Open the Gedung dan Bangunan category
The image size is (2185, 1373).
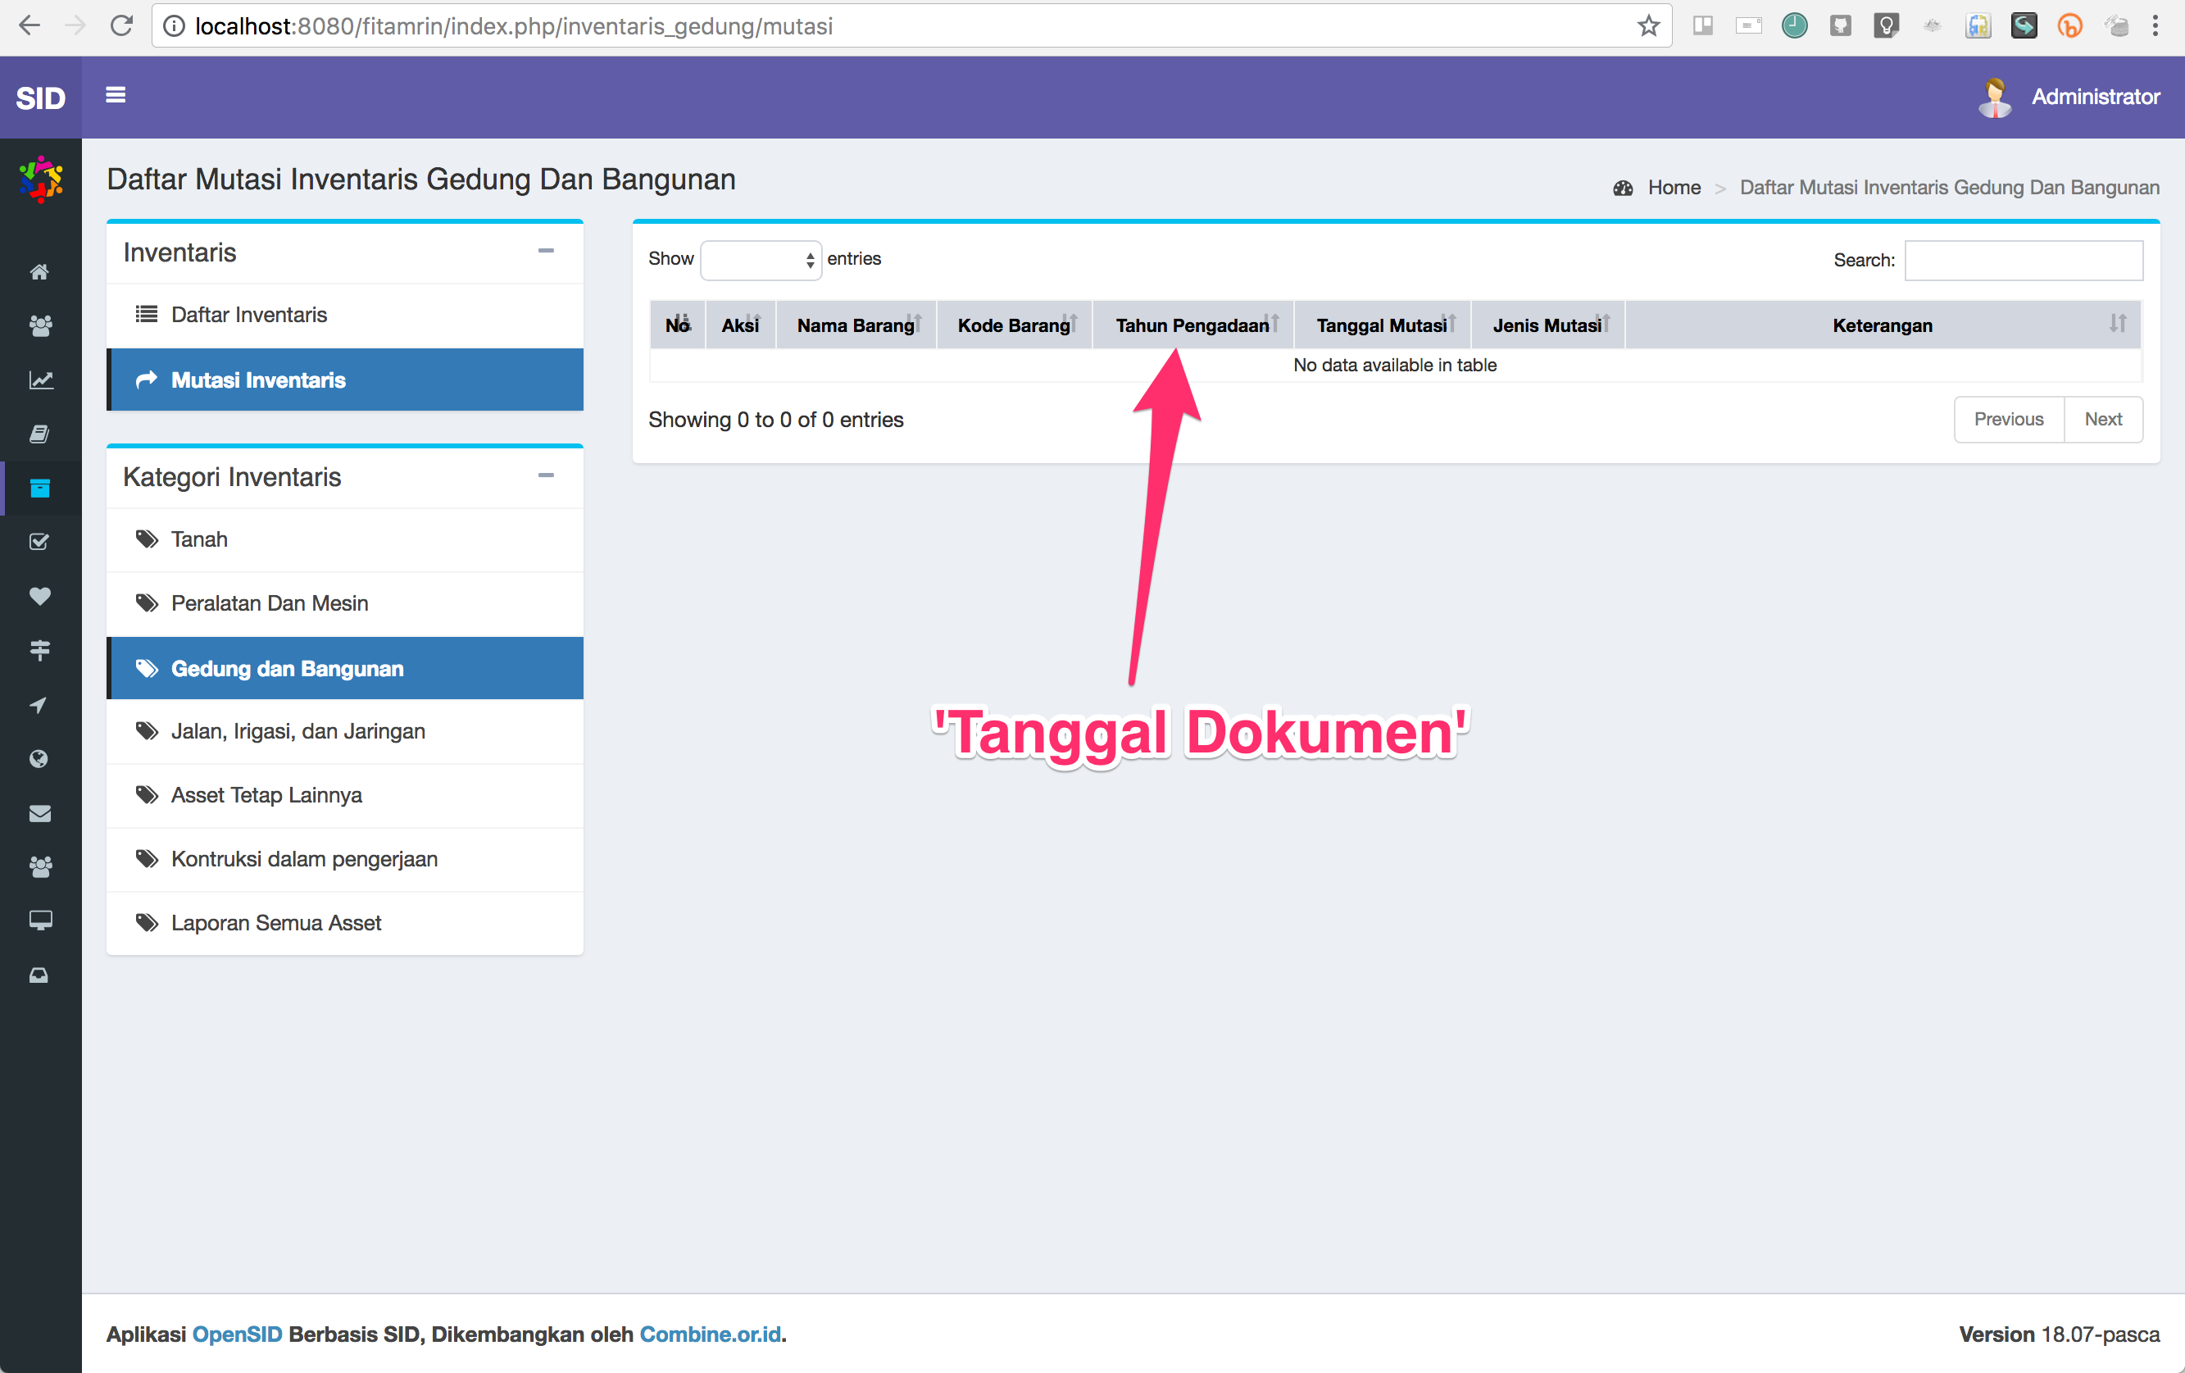point(287,668)
